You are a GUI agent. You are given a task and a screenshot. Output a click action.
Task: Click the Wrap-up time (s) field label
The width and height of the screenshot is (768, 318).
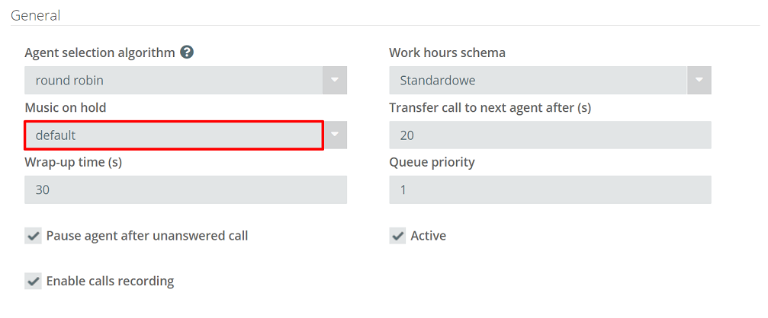73,163
